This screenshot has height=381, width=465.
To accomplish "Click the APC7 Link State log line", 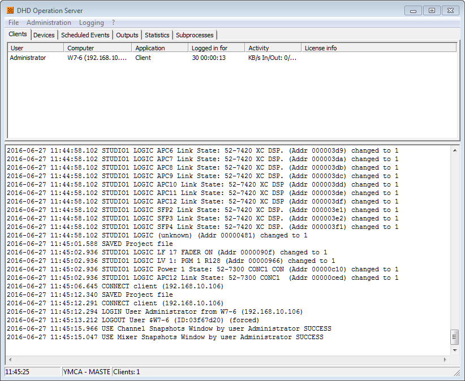I will [203, 159].
